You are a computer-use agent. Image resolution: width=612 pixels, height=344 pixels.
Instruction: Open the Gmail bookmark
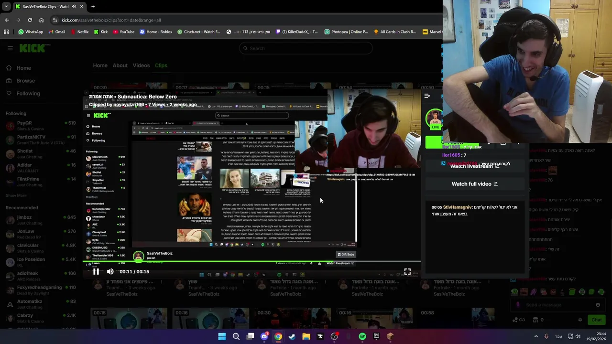(56, 32)
